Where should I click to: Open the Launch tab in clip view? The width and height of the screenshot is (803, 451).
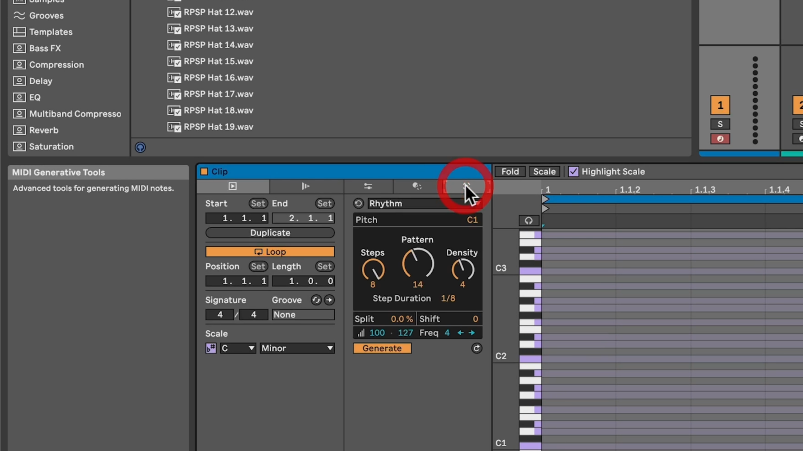click(x=306, y=186)
